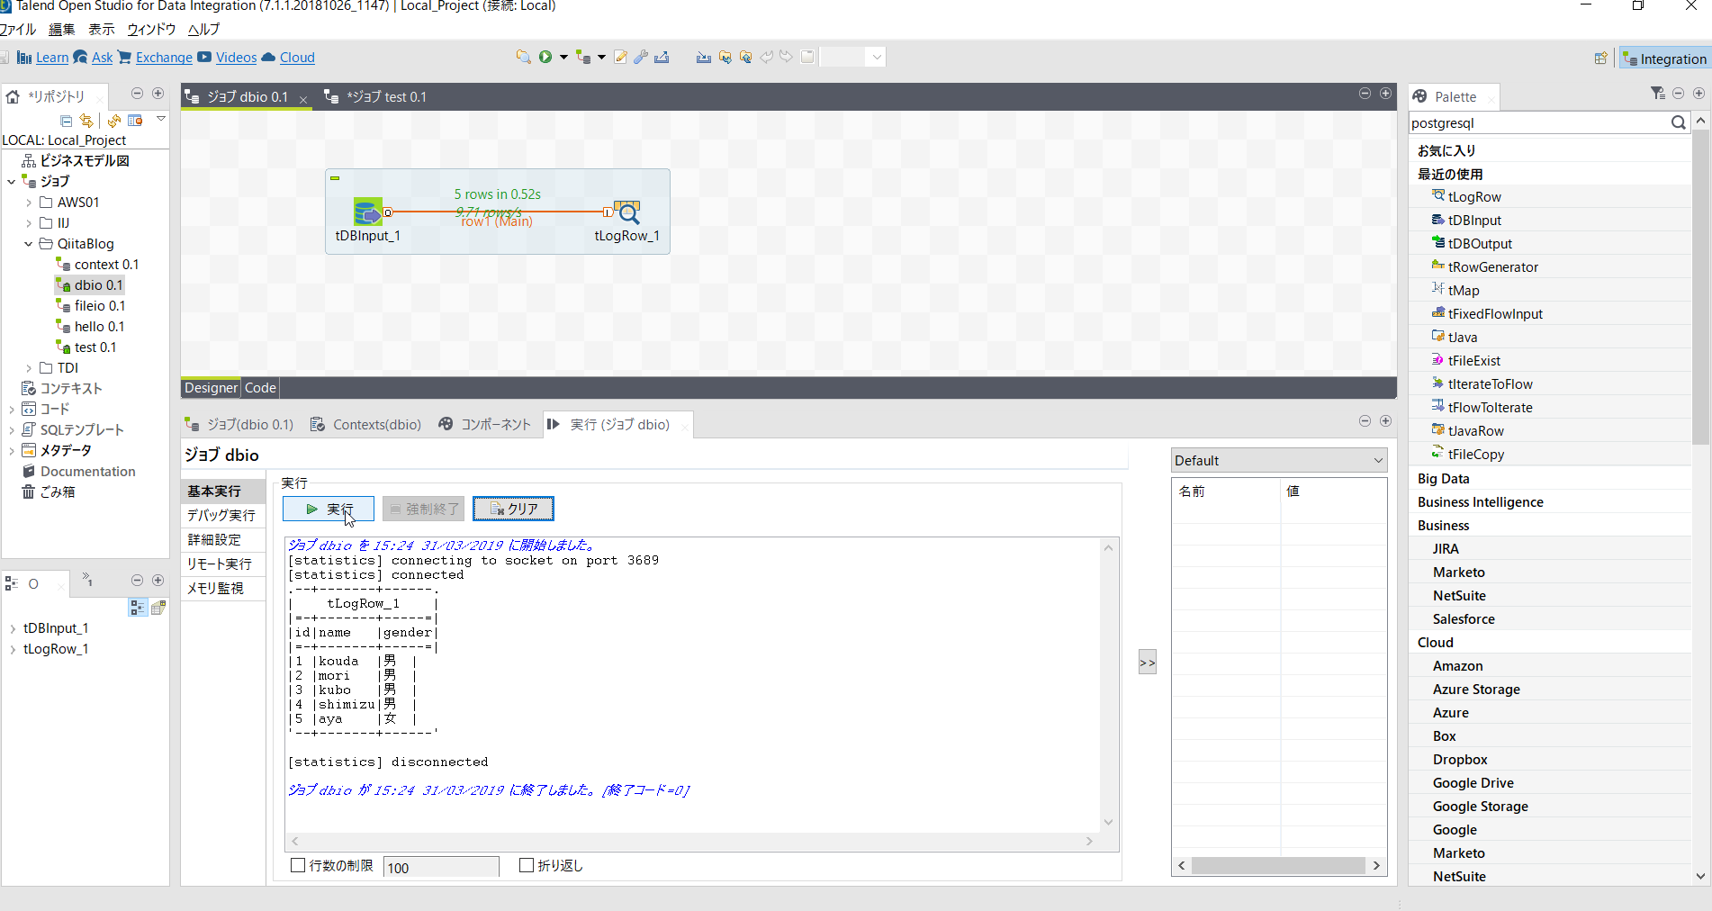1712x911 pixels.
Task: Click the wrench settings toolbar icon
Action: tap(641, 57)
